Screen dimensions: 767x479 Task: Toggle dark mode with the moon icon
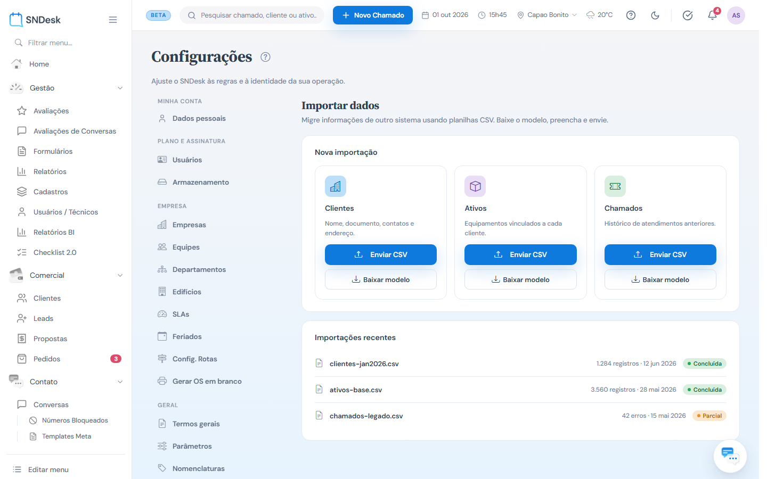tap(655, 15)
